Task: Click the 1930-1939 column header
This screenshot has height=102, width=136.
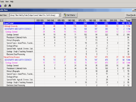Action: (40, 20)
